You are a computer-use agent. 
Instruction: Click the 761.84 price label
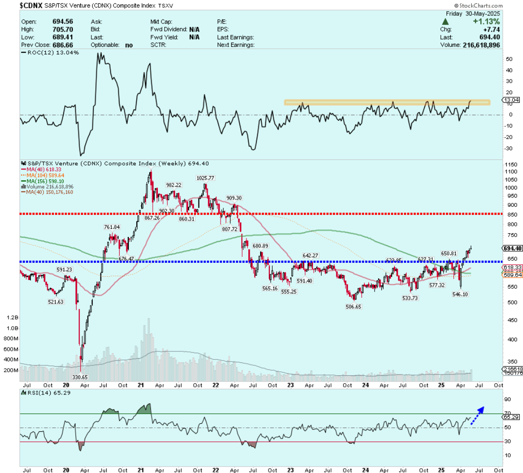pyautogui.click(x=112, y=227)
